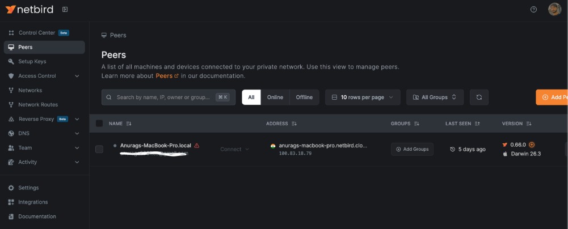Filter peers by Online status
Image resolution: width=568 pixels, height=229 pixels.
[275, 97]
